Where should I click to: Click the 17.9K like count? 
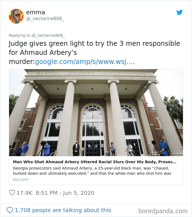click(x=24, y=193)
